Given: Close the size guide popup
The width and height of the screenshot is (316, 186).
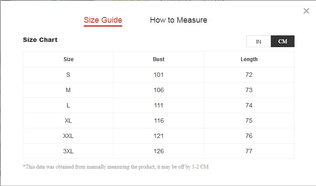Looking at the screenshot, I should click(306, 11).
